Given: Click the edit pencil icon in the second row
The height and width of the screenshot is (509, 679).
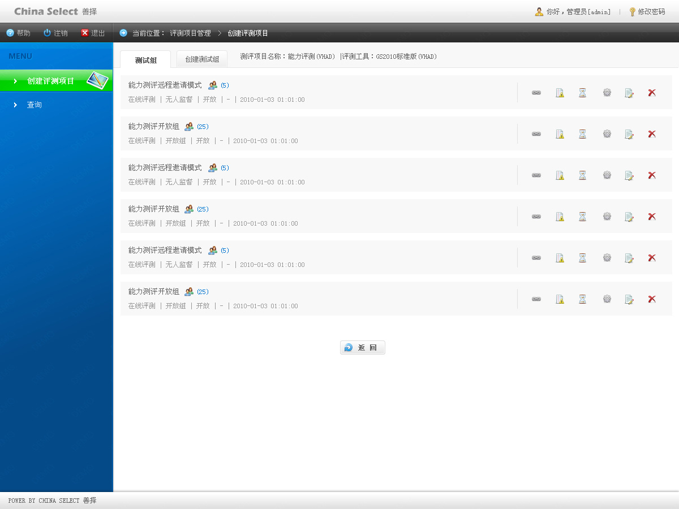Looking at the screenshot, I should [x=629, y=134].
